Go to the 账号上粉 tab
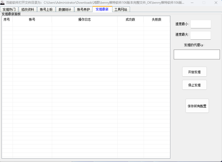Screen dimensions: 222x162 pyautogui.click(x=46, y=9)
